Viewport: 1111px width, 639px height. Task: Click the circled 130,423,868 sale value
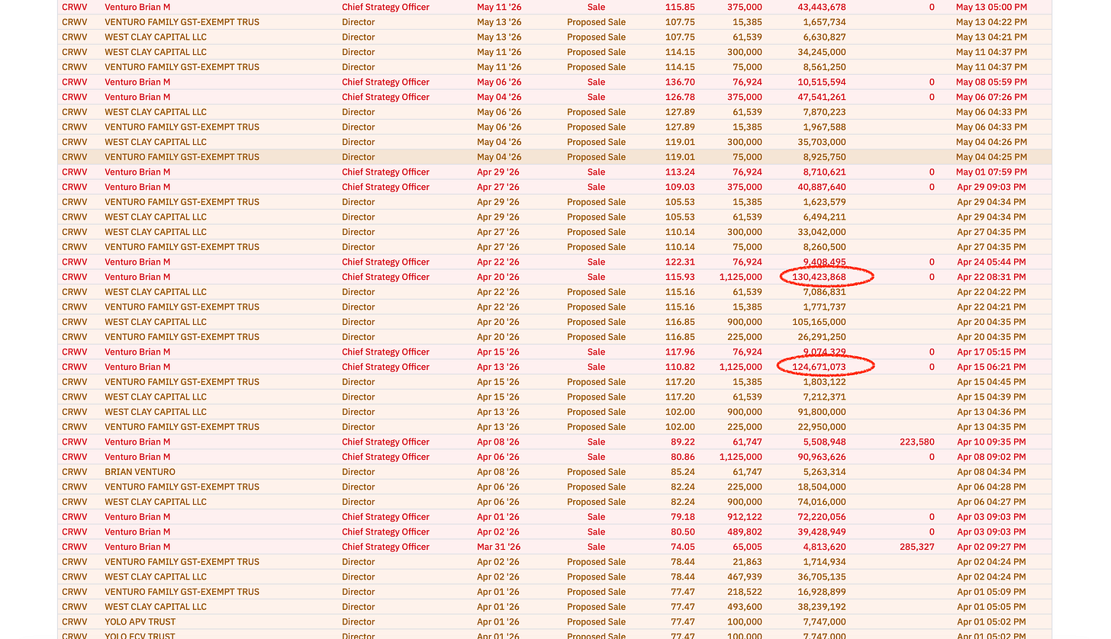pyautogui.click(x=819, y=277)
